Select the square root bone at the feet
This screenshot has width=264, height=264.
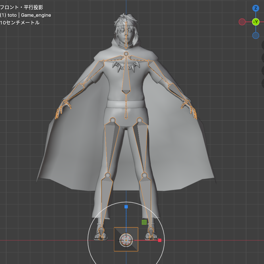(x=126, y=239)
